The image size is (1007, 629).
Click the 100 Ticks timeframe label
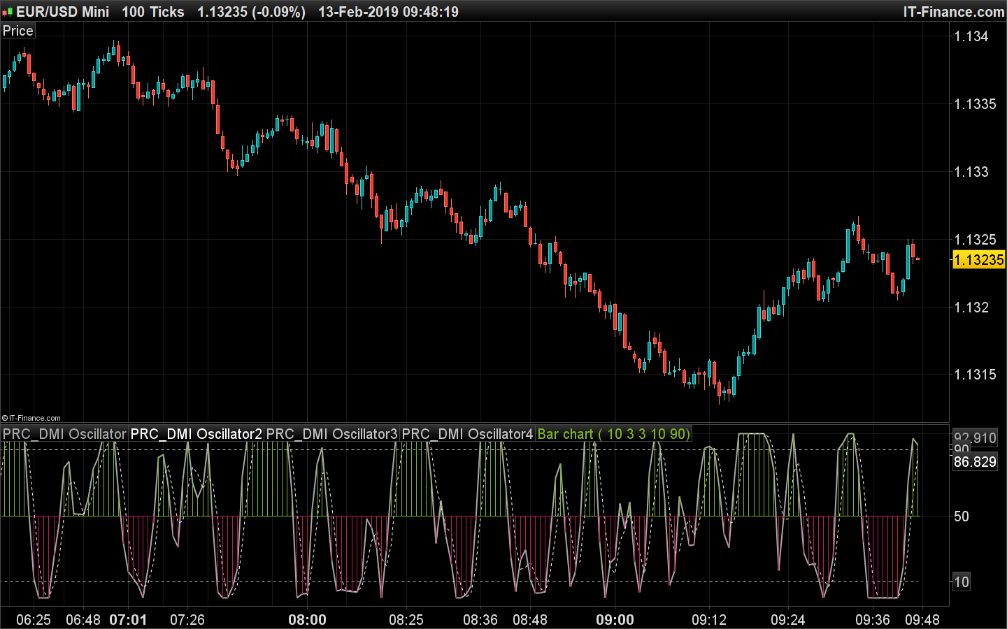pos(153,12)
